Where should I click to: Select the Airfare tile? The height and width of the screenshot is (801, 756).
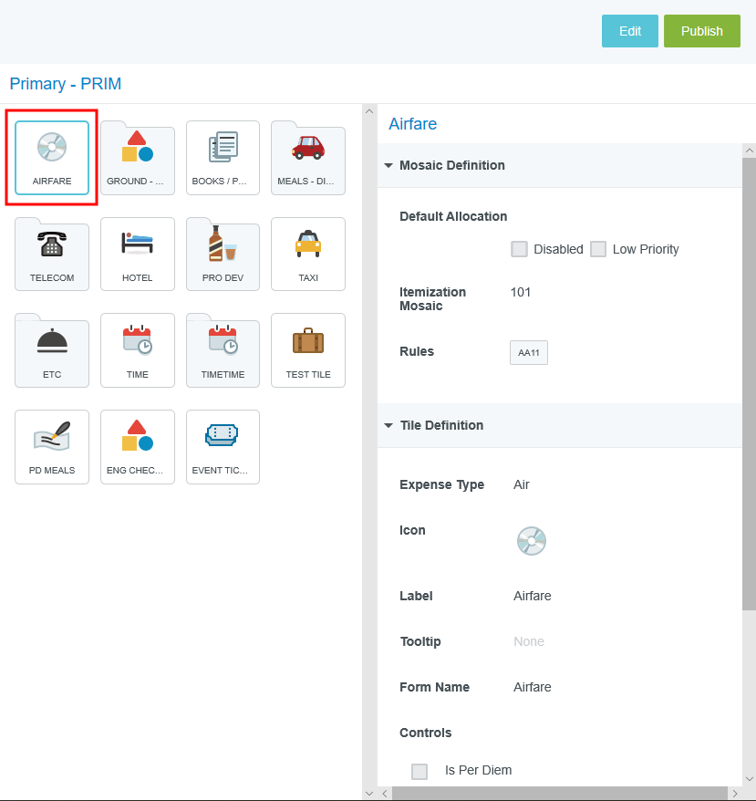[52, 158]
